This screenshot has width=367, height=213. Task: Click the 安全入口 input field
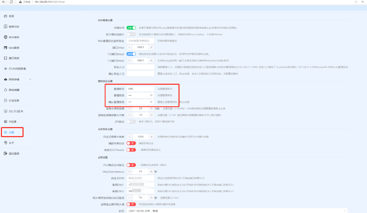[x=140, y=67]
